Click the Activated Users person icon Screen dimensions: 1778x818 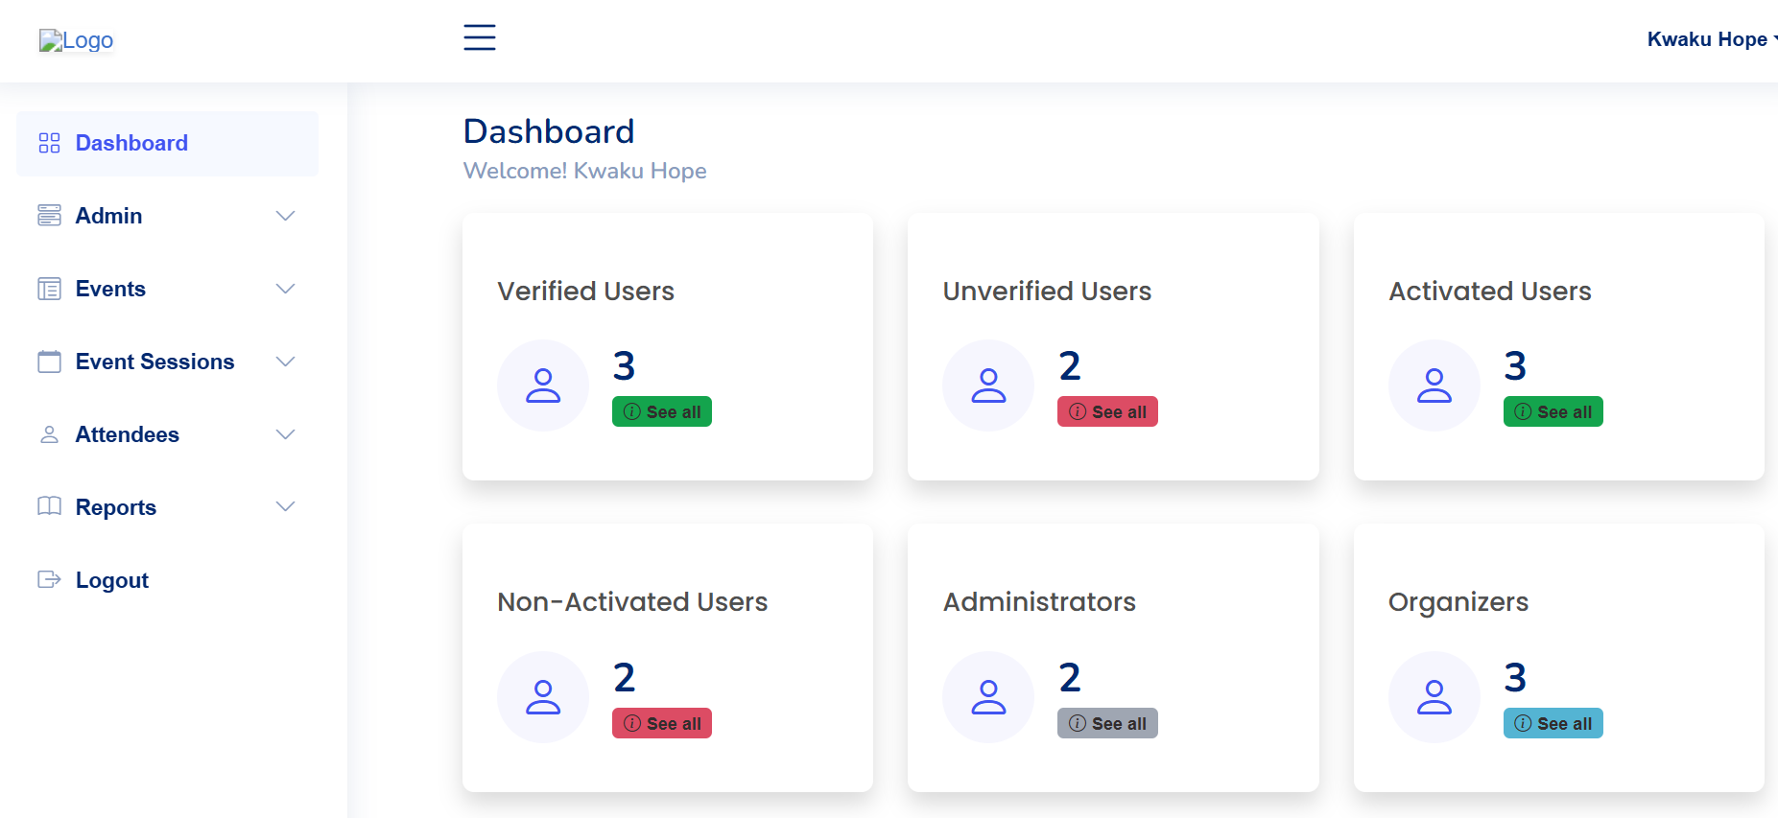[x=1434, y=386]
